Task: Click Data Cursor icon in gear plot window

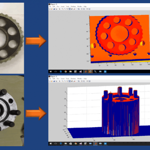Action: coord(72,9)
